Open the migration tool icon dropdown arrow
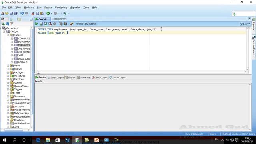The height and width of the screenshot is (144, 256). click(68, 13)
